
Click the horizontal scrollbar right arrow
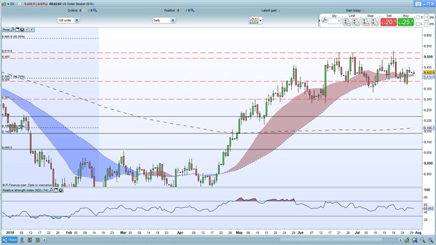400,240
